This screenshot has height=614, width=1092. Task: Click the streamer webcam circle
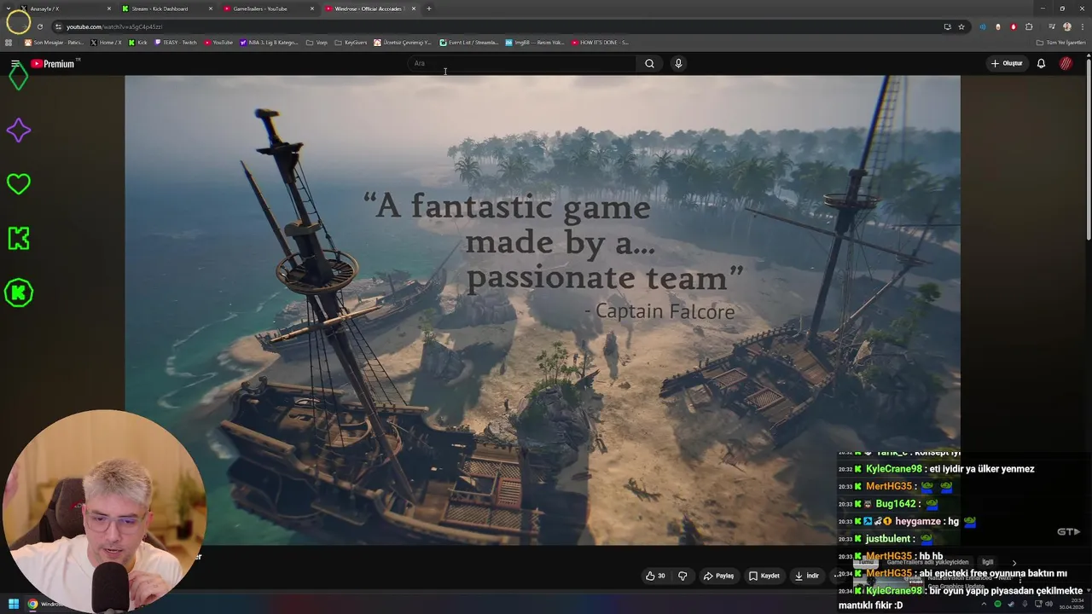pos(103,512)
